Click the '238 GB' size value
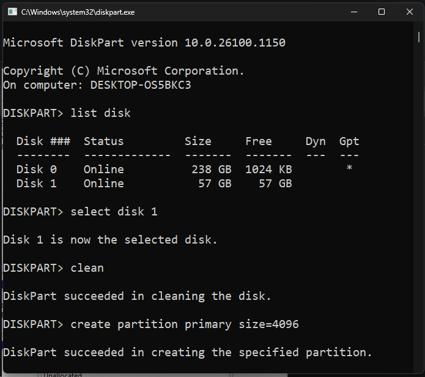Image resolution: width=425 pixels, height=377 pixels. [x=212, y=170]
